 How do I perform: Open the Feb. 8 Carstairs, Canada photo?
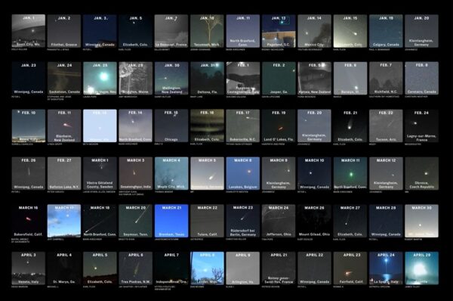pos(422,78)
